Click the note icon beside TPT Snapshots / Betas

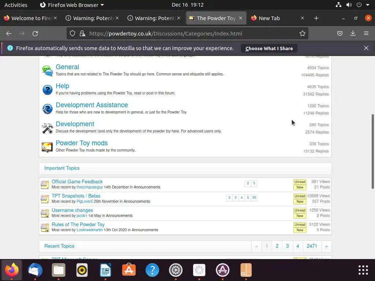click(x=45, y=199)
